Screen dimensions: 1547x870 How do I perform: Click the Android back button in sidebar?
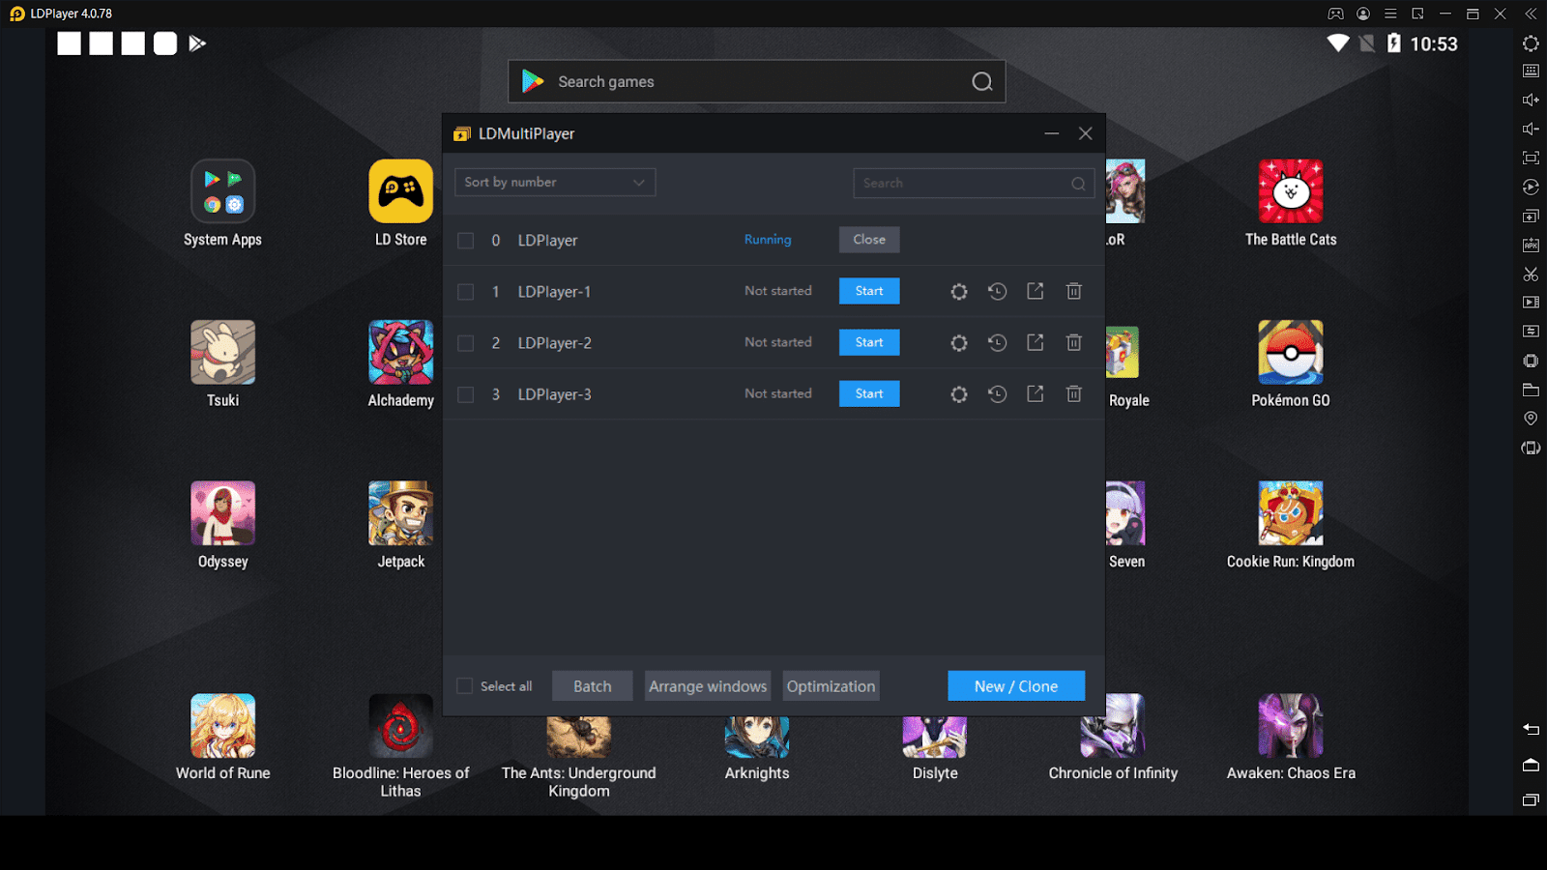(x=1531, y=729)
